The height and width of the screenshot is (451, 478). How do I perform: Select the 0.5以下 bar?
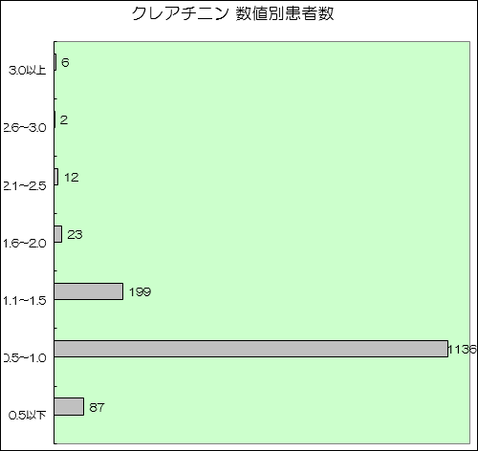(69, 406)
